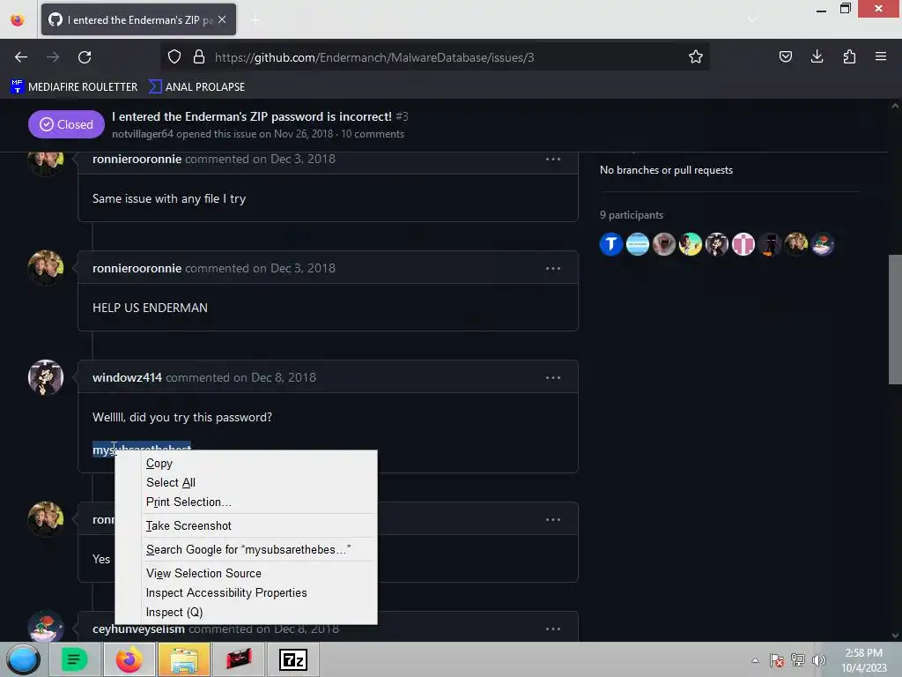Go back to the previous page
This screenshot has height=677, width=902.
pos(21,57)
